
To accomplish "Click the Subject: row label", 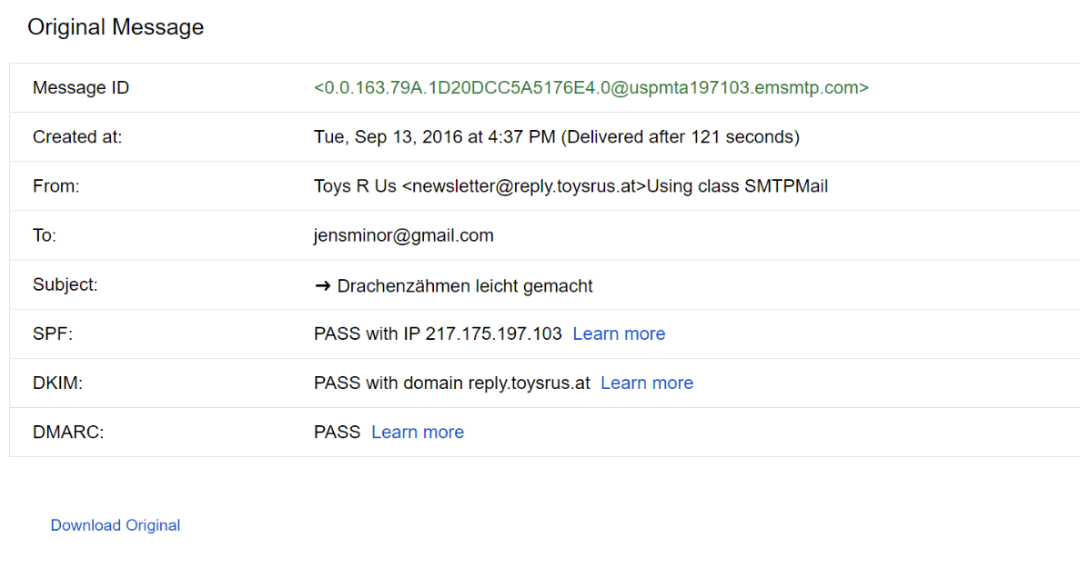I will pyautogui.click(x=65, y=284).
